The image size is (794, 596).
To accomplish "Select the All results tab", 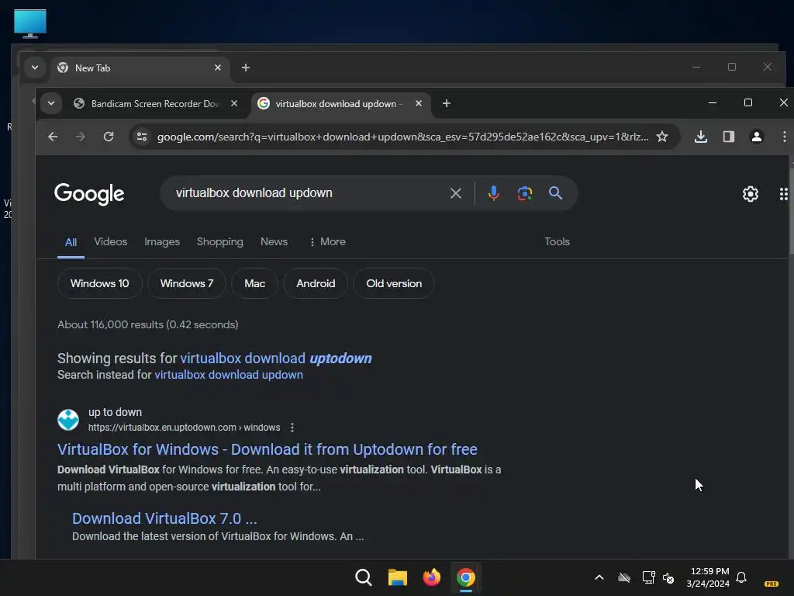I will click(71, 242).
